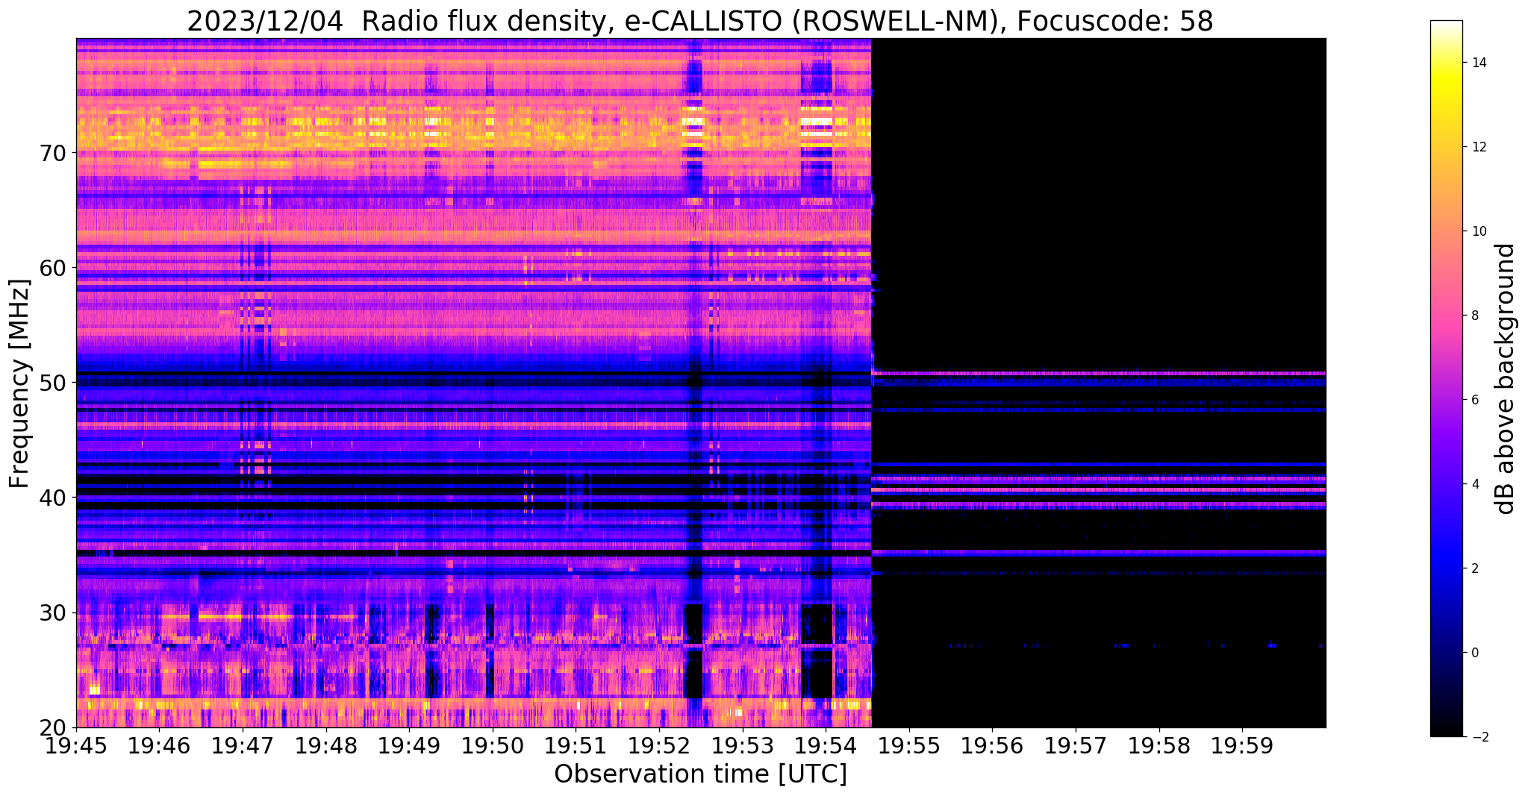Click the 'dB above background' colorbar label
Screen dimensions: 1528x796
coord(1506,379)
